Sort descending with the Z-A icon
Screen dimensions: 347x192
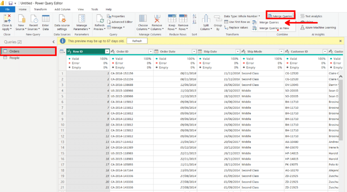click(x=195, y=22)
